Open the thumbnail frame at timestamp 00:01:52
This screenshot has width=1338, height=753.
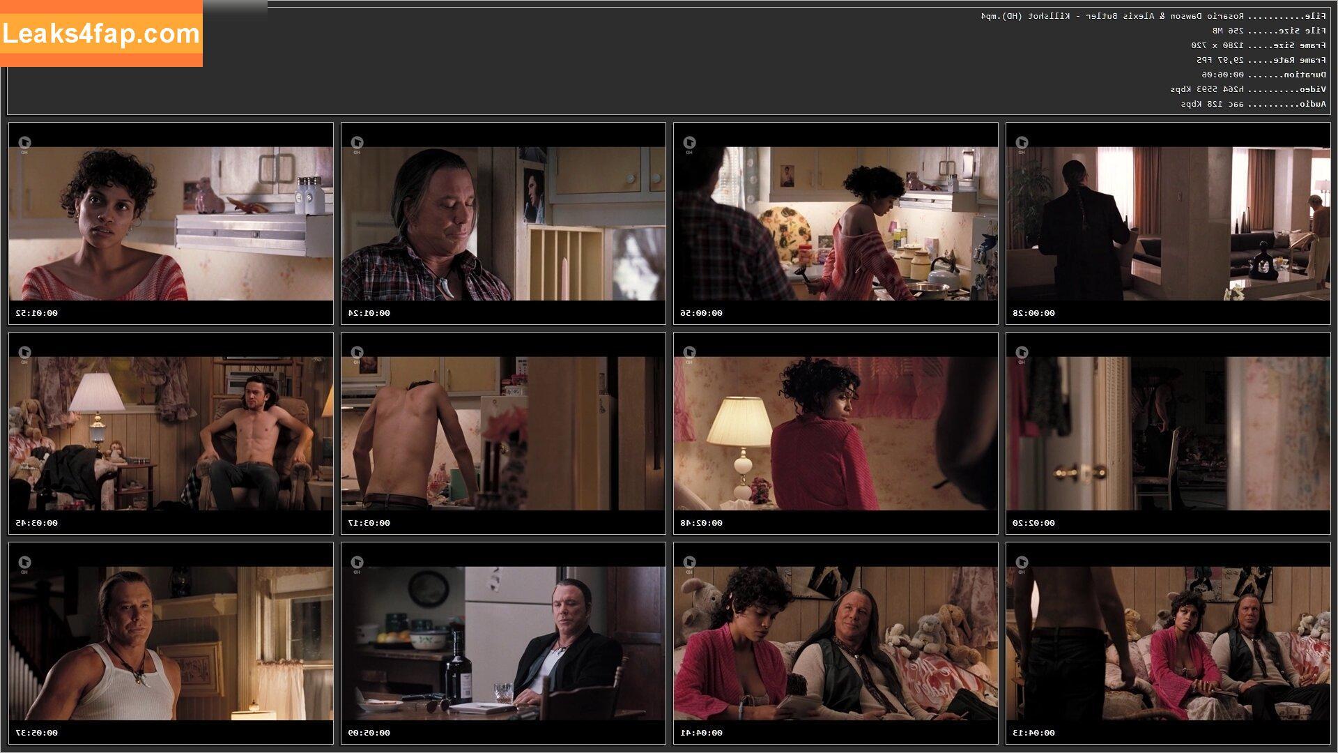[171, 223]
